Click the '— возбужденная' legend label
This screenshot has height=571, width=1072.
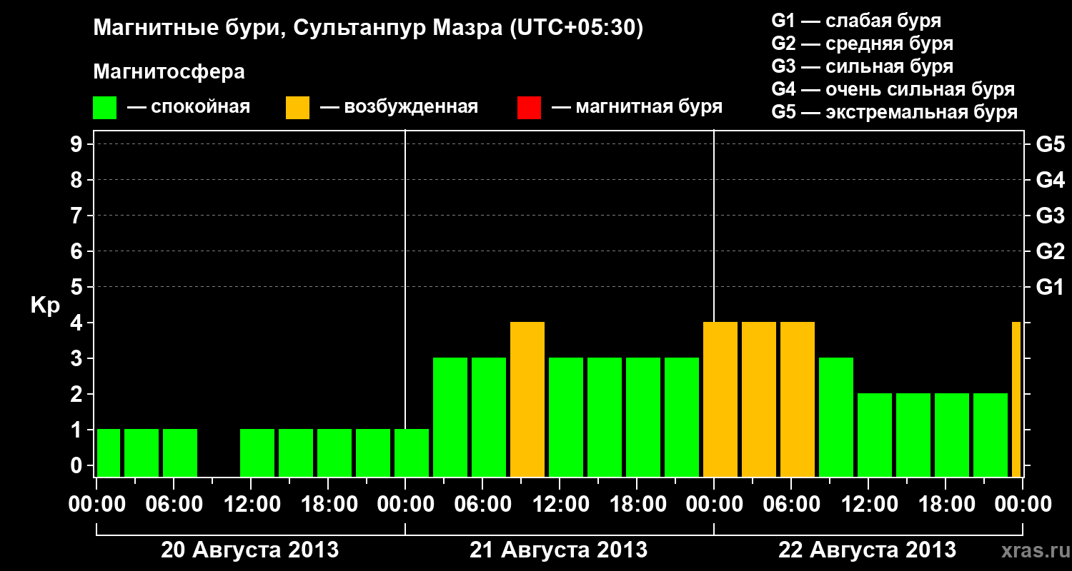(x=399, y=107)
